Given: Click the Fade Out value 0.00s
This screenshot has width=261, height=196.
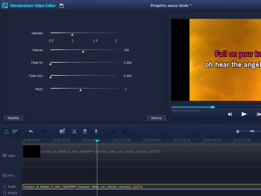Looking at the screenshot, I should tap(128, 76).
